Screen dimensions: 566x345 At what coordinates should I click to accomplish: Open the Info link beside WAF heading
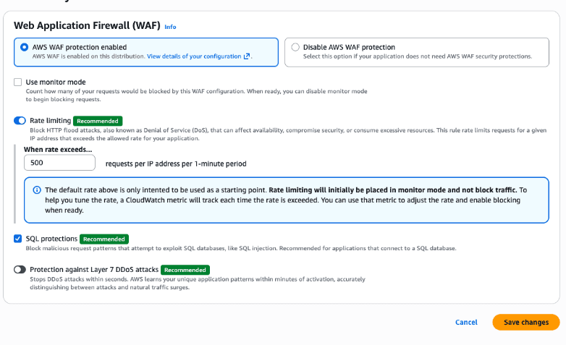tap(170, 27)
